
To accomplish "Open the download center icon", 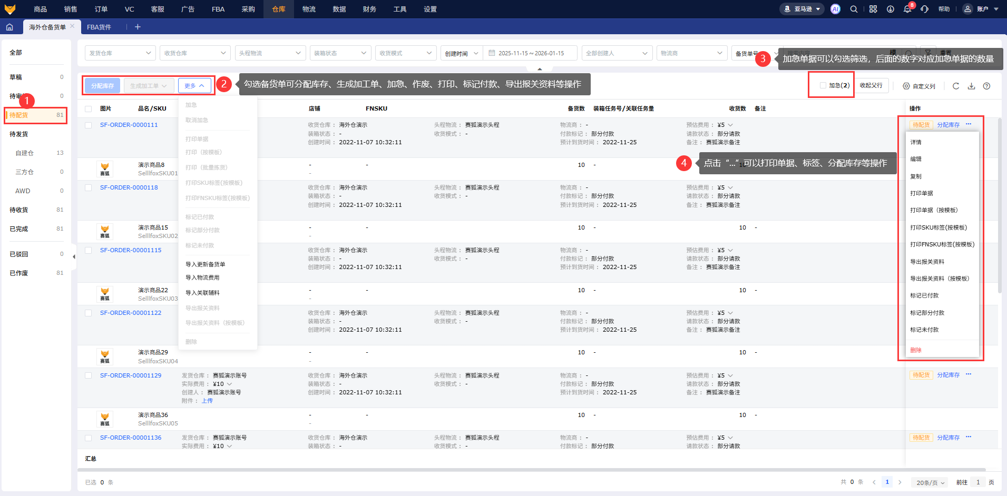I will tap(890, 9).
